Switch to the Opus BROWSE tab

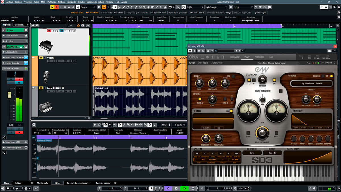tap(235, 57)
